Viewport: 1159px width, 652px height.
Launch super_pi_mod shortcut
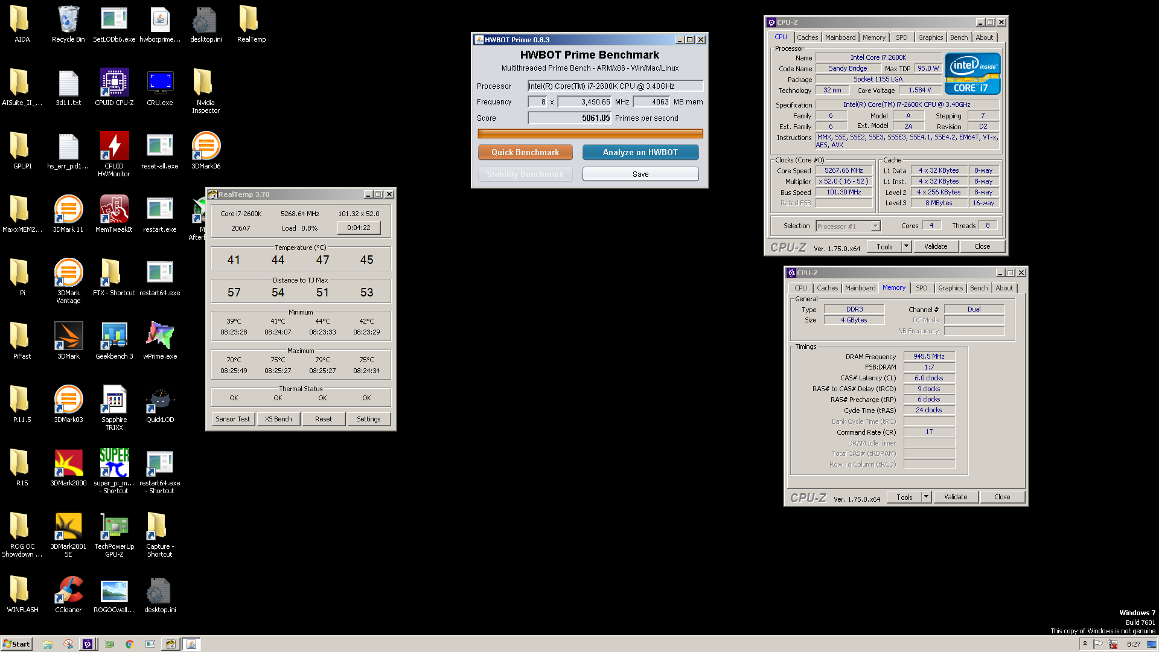(x=114, y=471)
